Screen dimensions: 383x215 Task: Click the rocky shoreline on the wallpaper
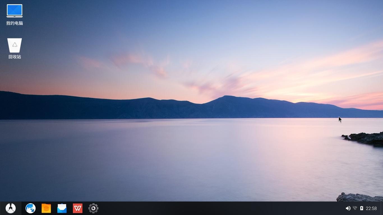click(x=364, y=138)
